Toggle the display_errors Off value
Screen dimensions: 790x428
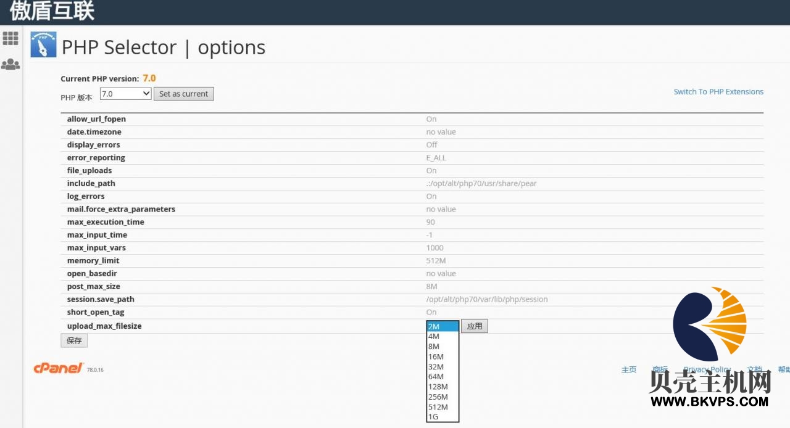(x=431, y=145)
